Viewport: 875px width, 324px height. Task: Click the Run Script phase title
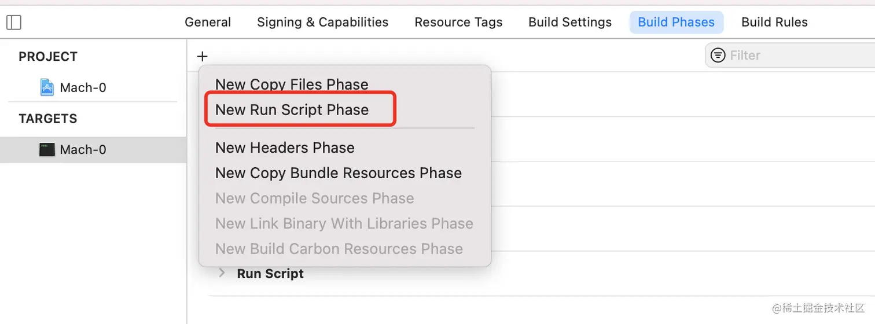(x=270, y=274)
